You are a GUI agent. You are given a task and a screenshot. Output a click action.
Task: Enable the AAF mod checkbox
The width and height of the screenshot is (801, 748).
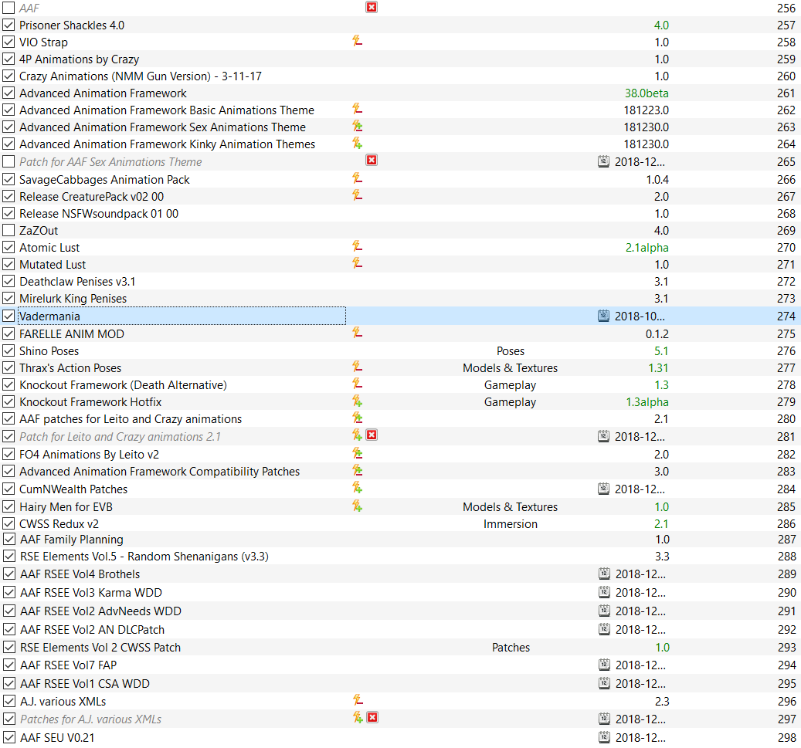point(8,8)
